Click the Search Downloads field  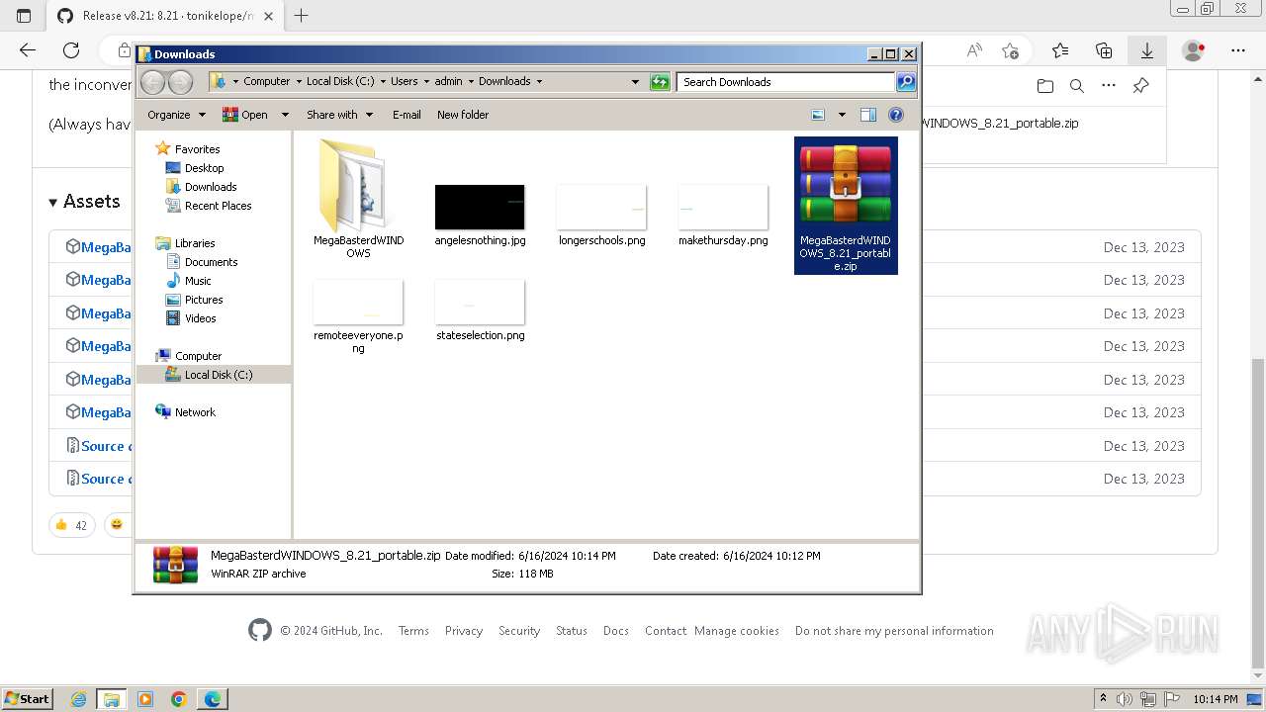[x=786, y=82]
